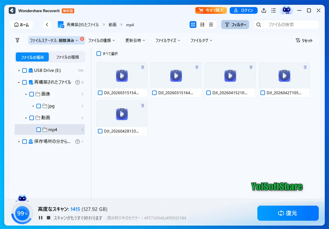Pause the scan

click(x=41, y=218)
